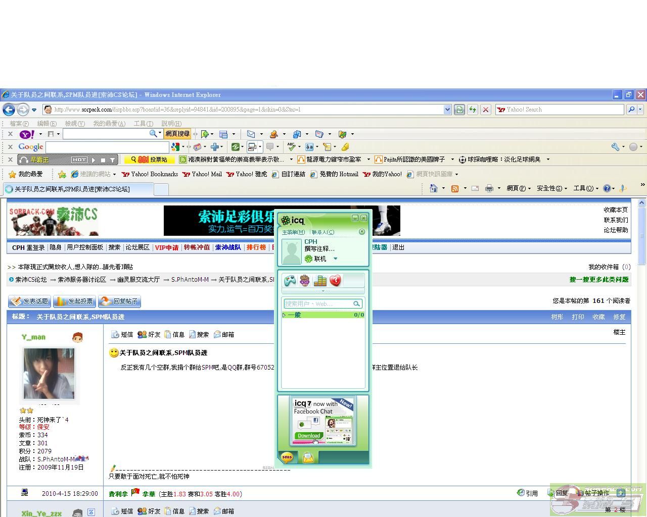This screenshot has width=647, height=517.
Task: Click Download in the ICQ 7 ad
Action: pos(308,436)
